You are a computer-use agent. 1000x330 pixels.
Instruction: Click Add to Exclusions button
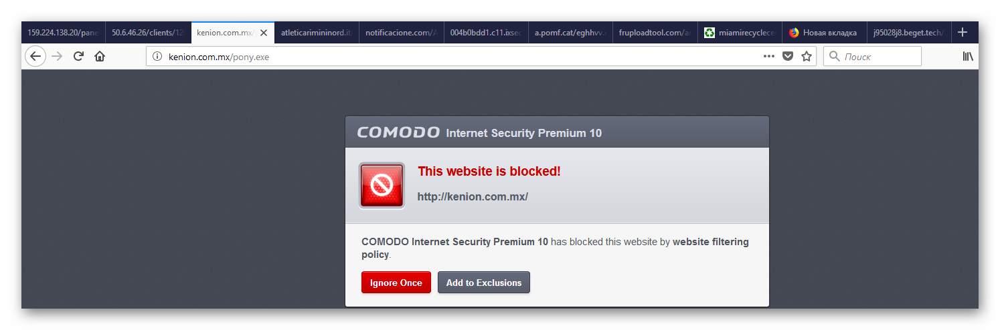point(483,283)
